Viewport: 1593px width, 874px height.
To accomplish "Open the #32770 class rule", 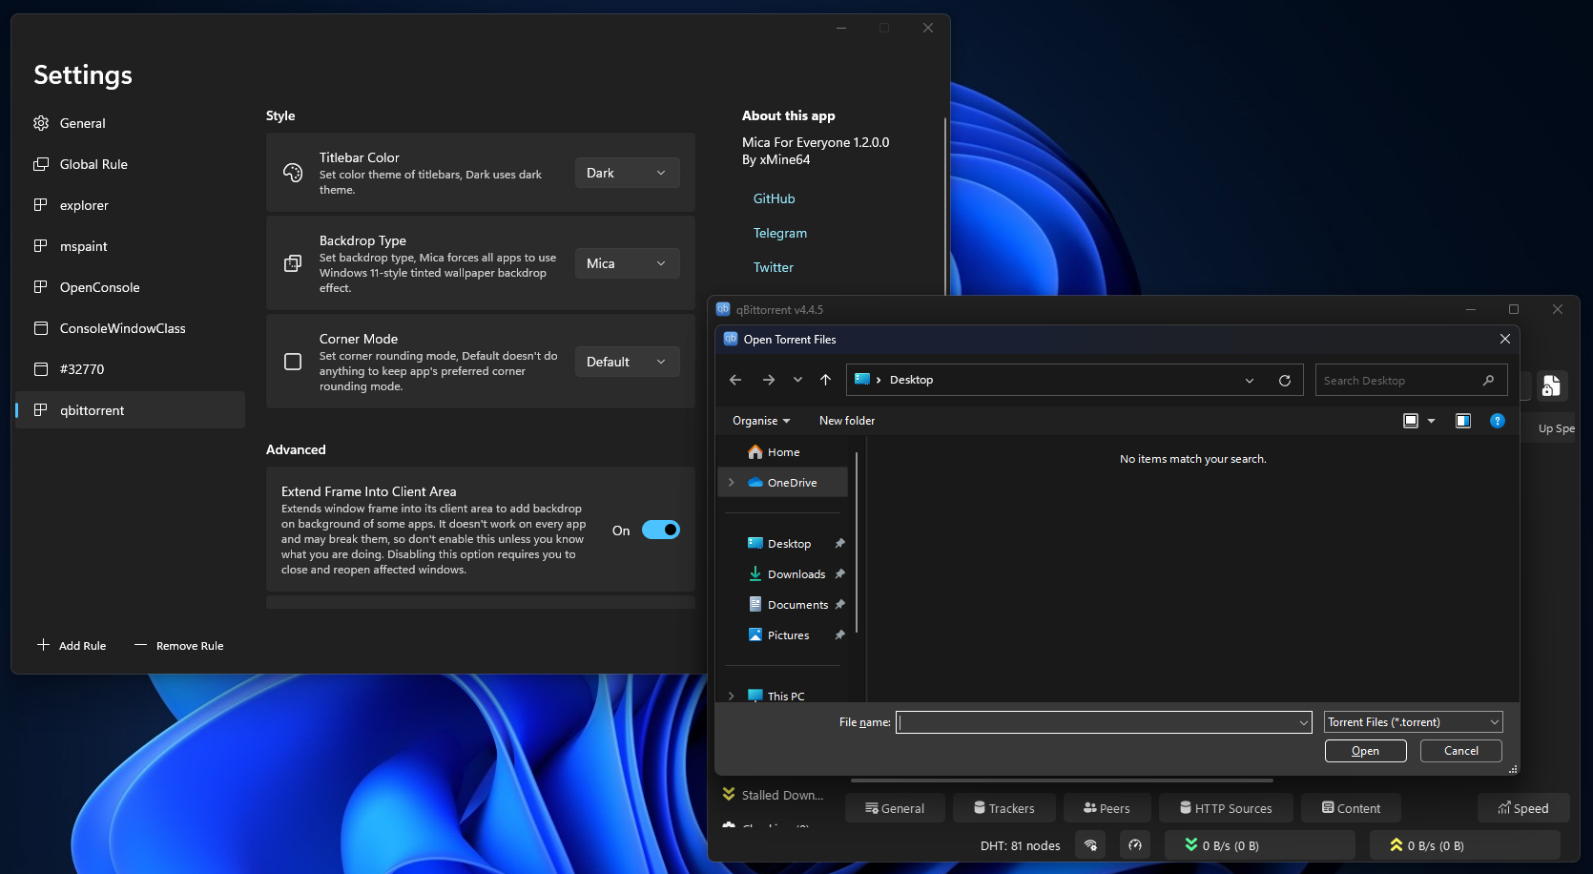I will click(130, 369).
